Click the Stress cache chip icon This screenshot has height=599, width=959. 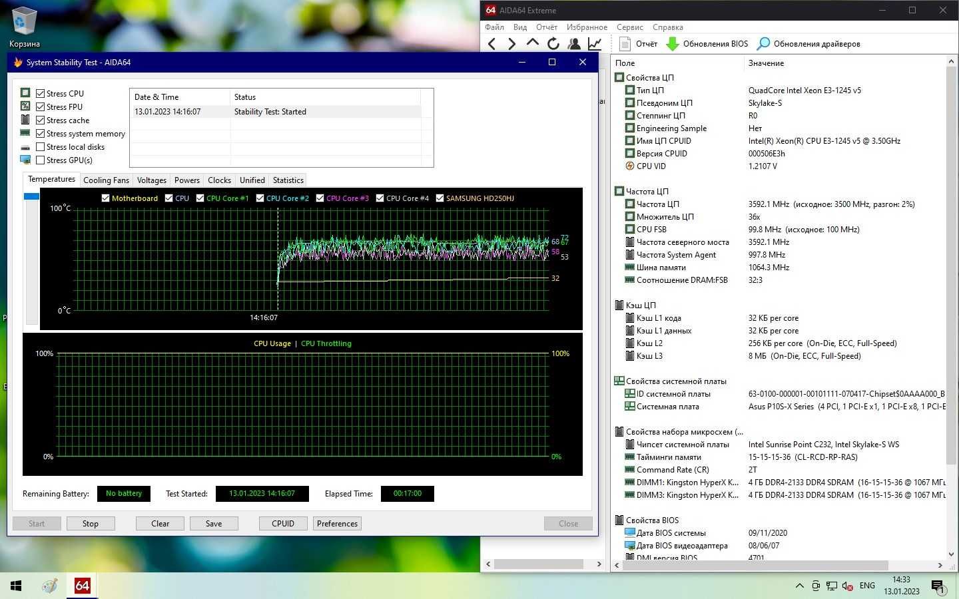coord(25,119)
